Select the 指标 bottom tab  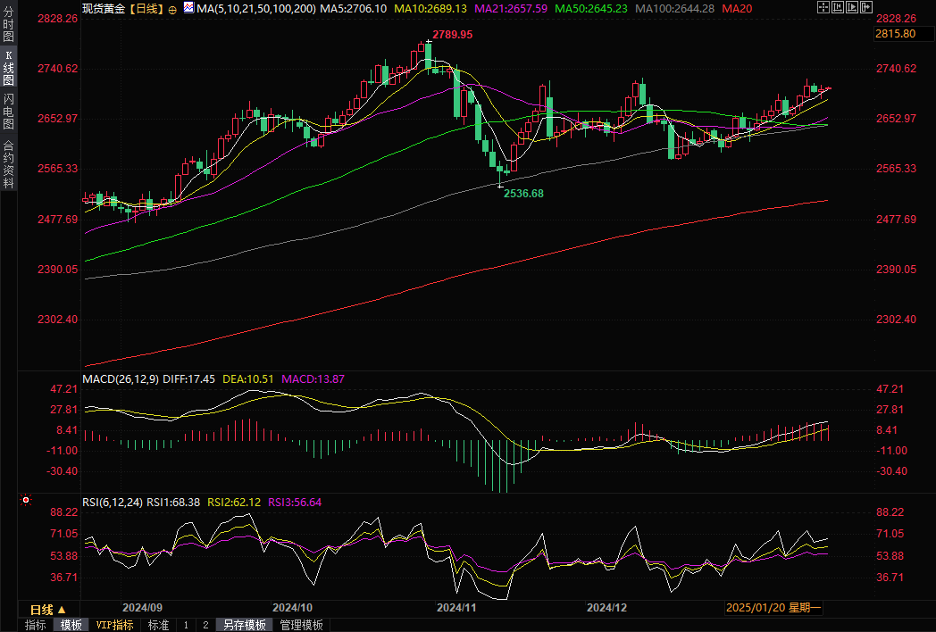coord(36,625)
